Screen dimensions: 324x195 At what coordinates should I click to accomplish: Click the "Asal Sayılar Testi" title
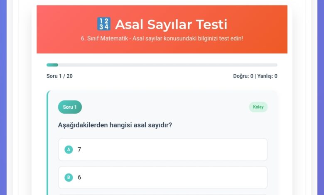(x=171, y=24)
